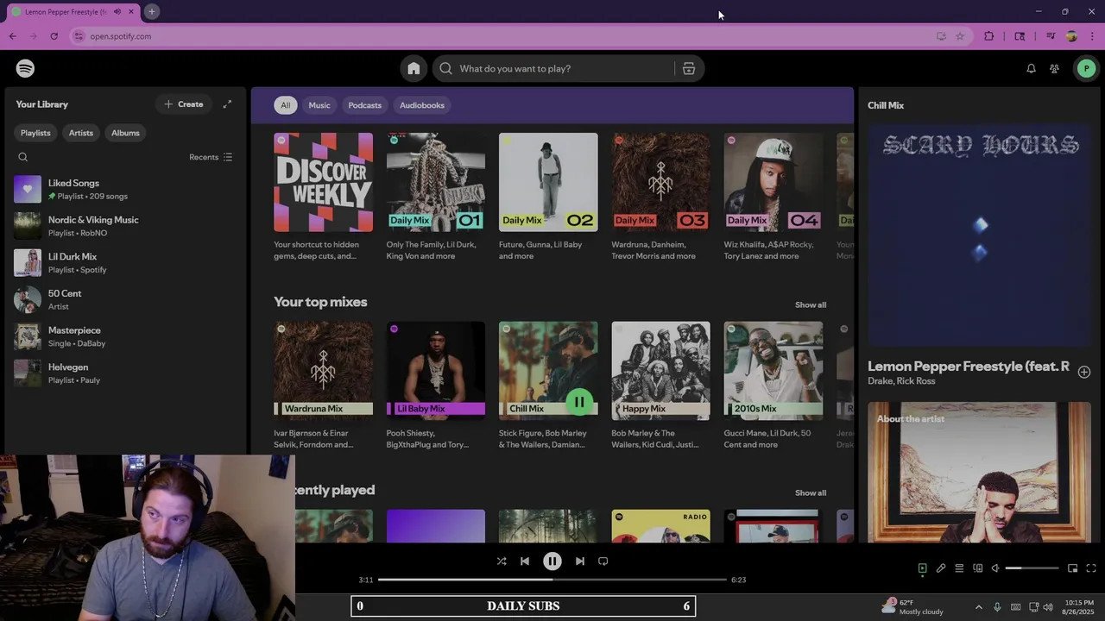Open the Lyrics microphone icon
This screenshot has width=1105, height=621.
(x=941, y=568)
